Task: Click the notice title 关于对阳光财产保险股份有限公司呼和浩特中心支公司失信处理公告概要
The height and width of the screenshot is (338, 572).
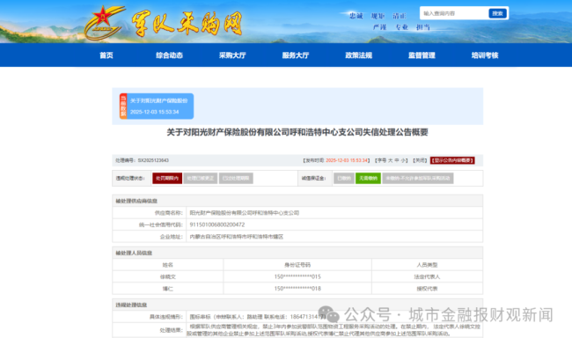Action: pyautogui.click(x=297, y=132)
